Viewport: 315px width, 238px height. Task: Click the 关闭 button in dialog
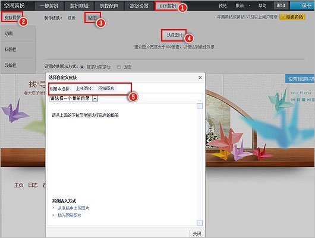pyautogui.click(x=197, y=233)
